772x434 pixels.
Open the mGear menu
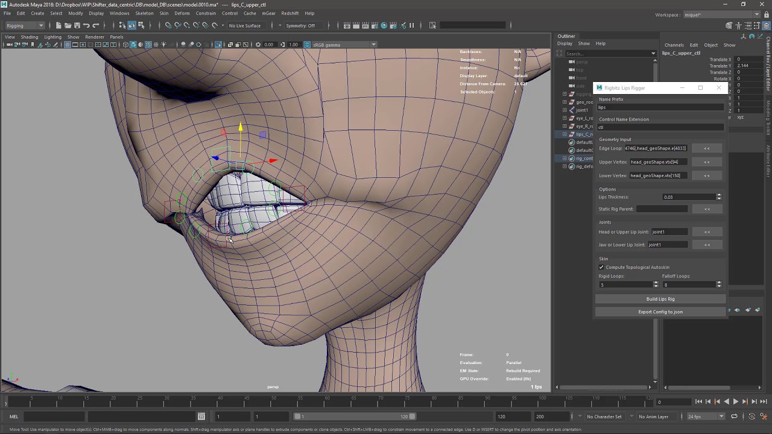coord(268,13)
